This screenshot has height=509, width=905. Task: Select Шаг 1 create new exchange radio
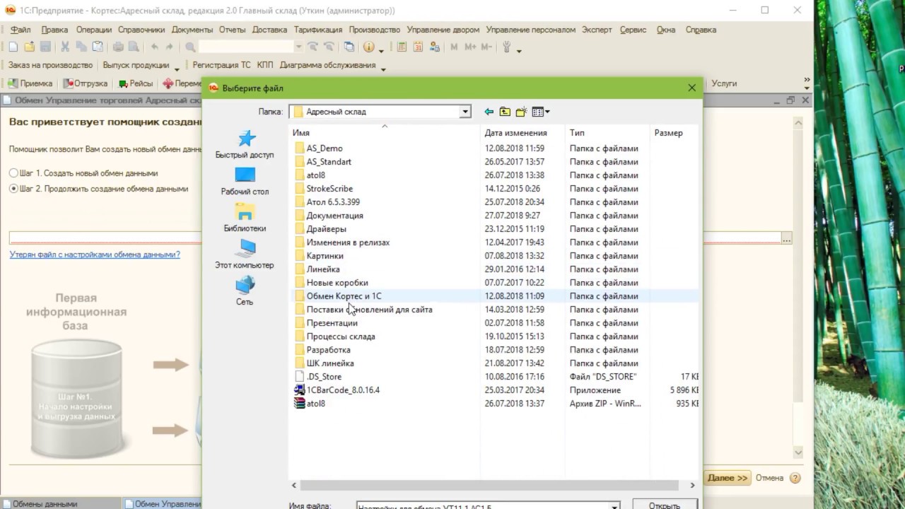point(13,173)
